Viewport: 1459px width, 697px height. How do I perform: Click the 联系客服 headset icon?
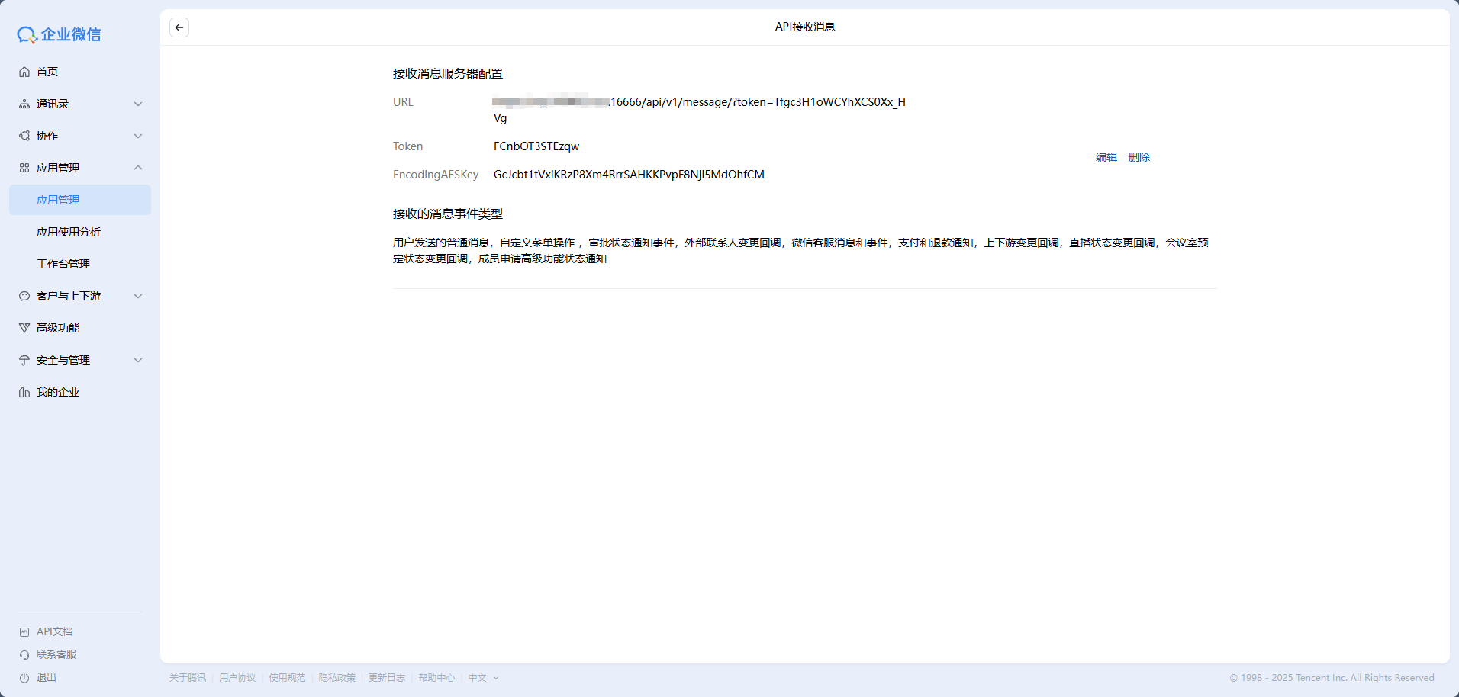click(24, 654)
